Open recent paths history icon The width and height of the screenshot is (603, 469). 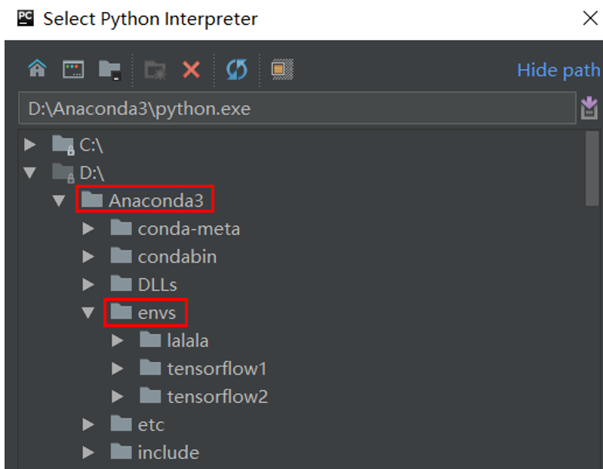[589, 108]
